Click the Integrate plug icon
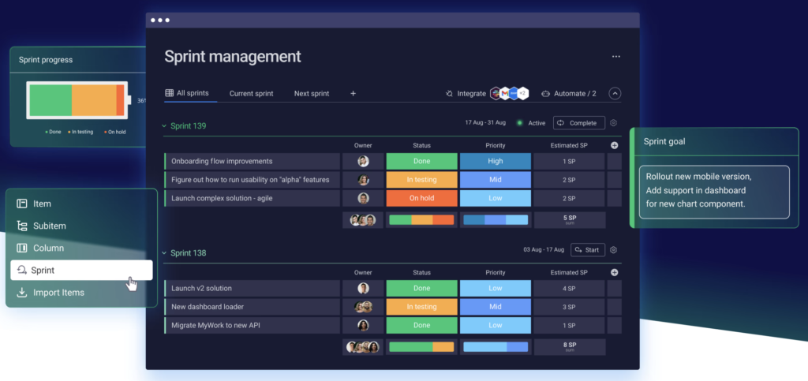808x381 pixels. coord(450,93)
